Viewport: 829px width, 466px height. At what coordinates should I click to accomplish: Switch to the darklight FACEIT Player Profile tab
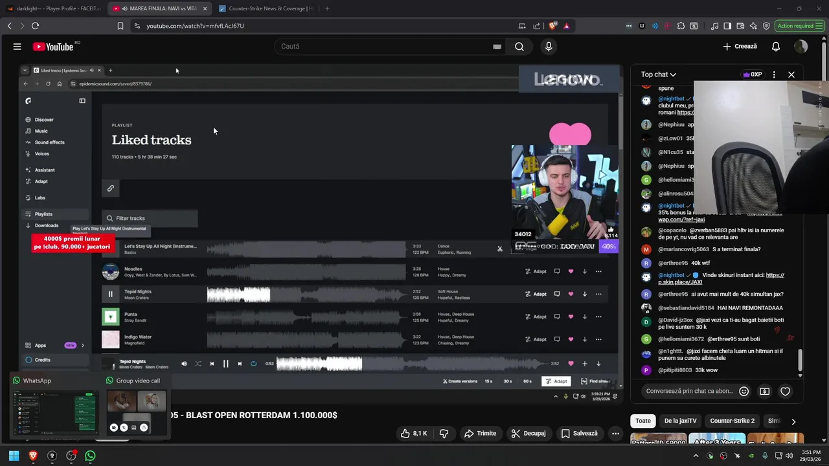click(x=53, y=8)
